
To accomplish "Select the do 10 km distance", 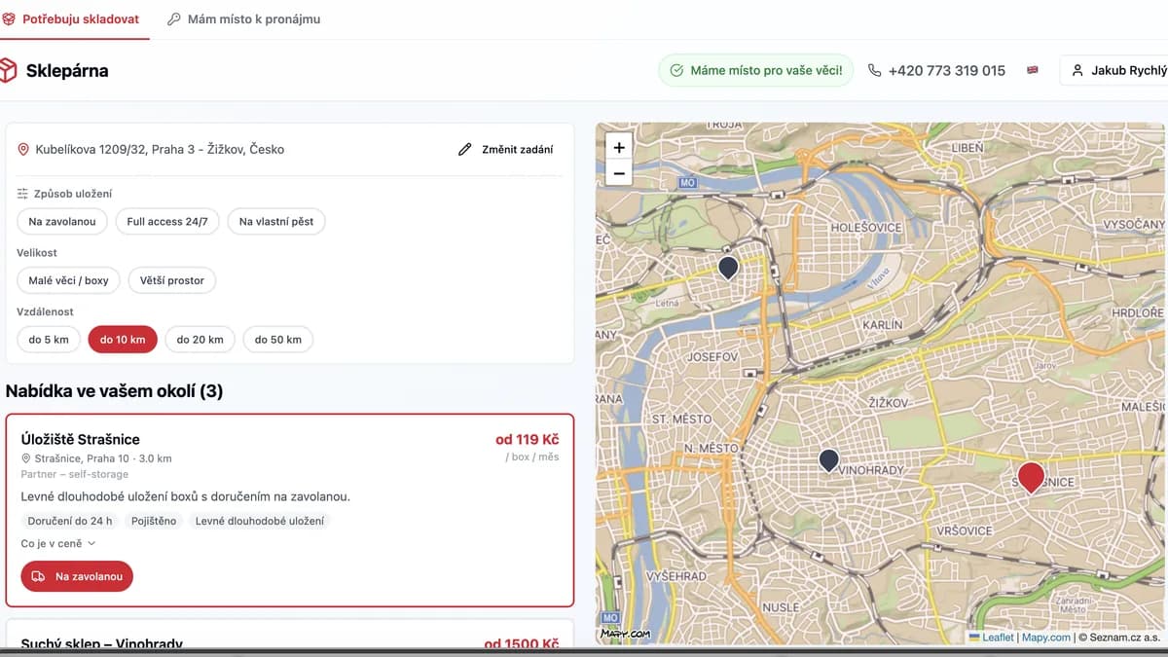I will 123,340.
